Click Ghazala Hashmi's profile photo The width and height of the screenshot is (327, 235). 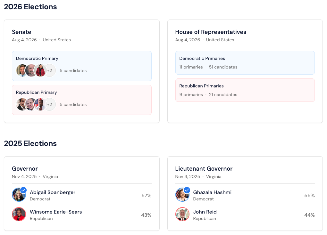click(x=182, y=195)
